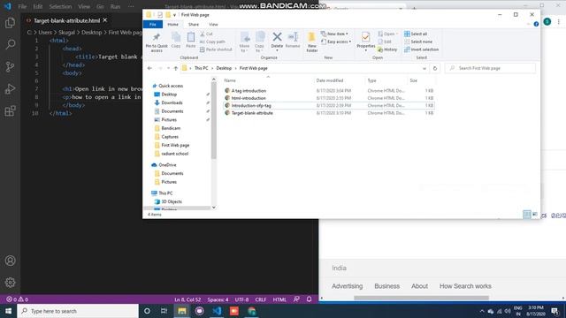566x318 pixels.
Task: Open Bandicam folder in navigation pane
Action: [171, 128]
